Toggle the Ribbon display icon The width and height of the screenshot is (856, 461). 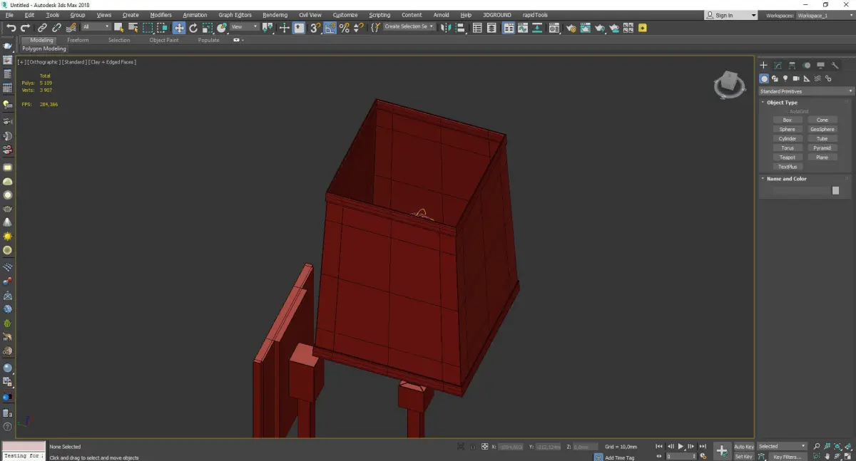(509, 28)
